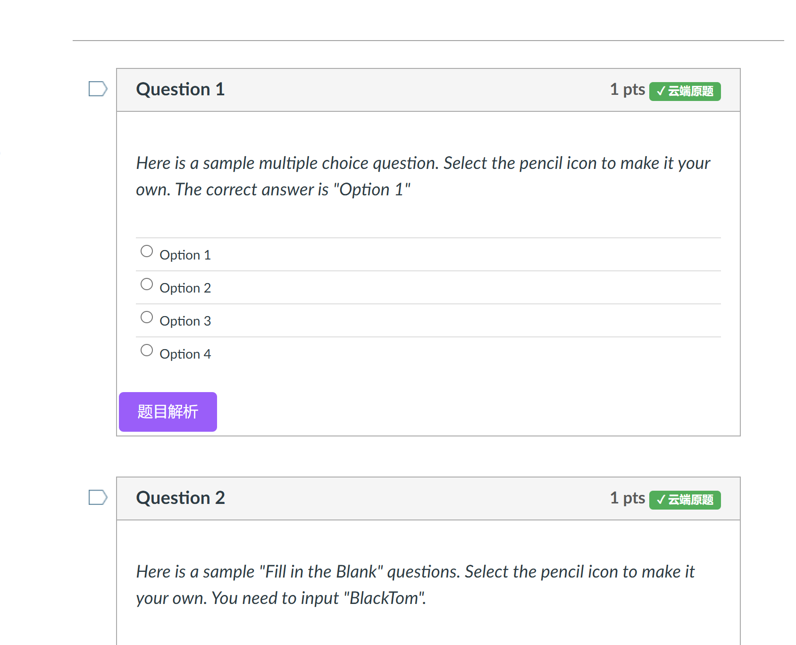Click the green 云端原题 badge on Question 1
Screen dimensions: 796x645
685,91
